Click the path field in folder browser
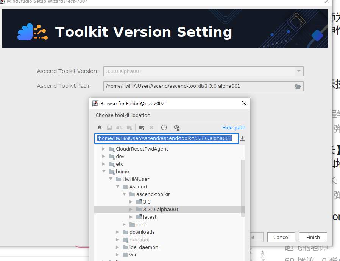Screen dimensions: 340x261 pos(167,138)
